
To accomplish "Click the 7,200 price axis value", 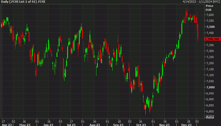I will coord(210,63).
